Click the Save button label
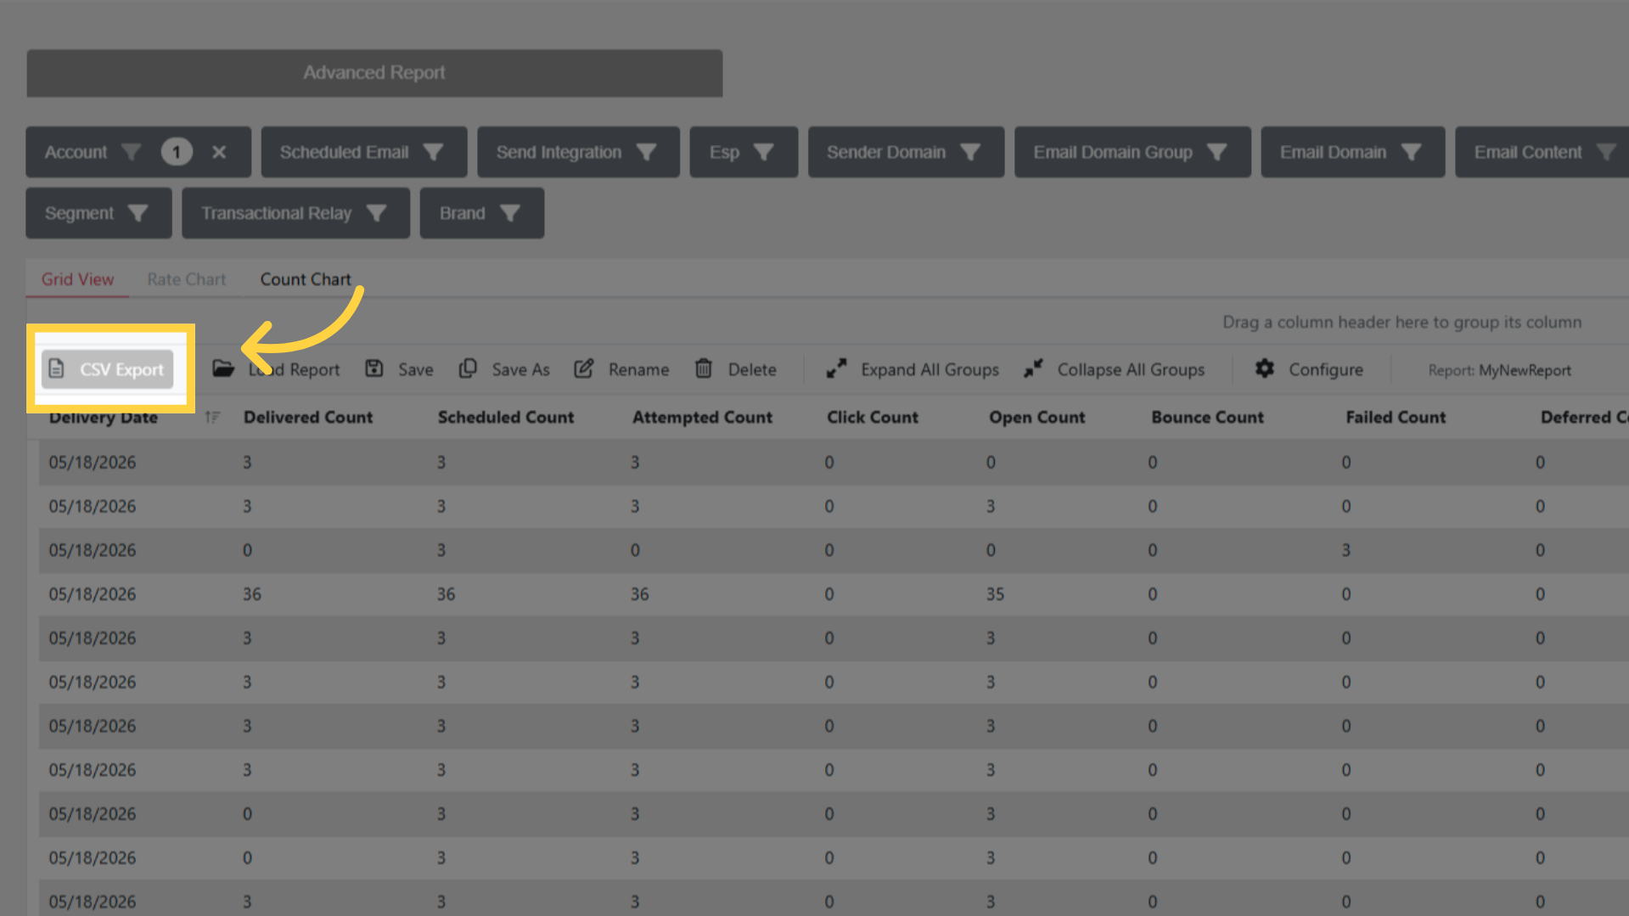This screenshot has height=916, width=1629. pyautogui.click(x=416, y=369)
